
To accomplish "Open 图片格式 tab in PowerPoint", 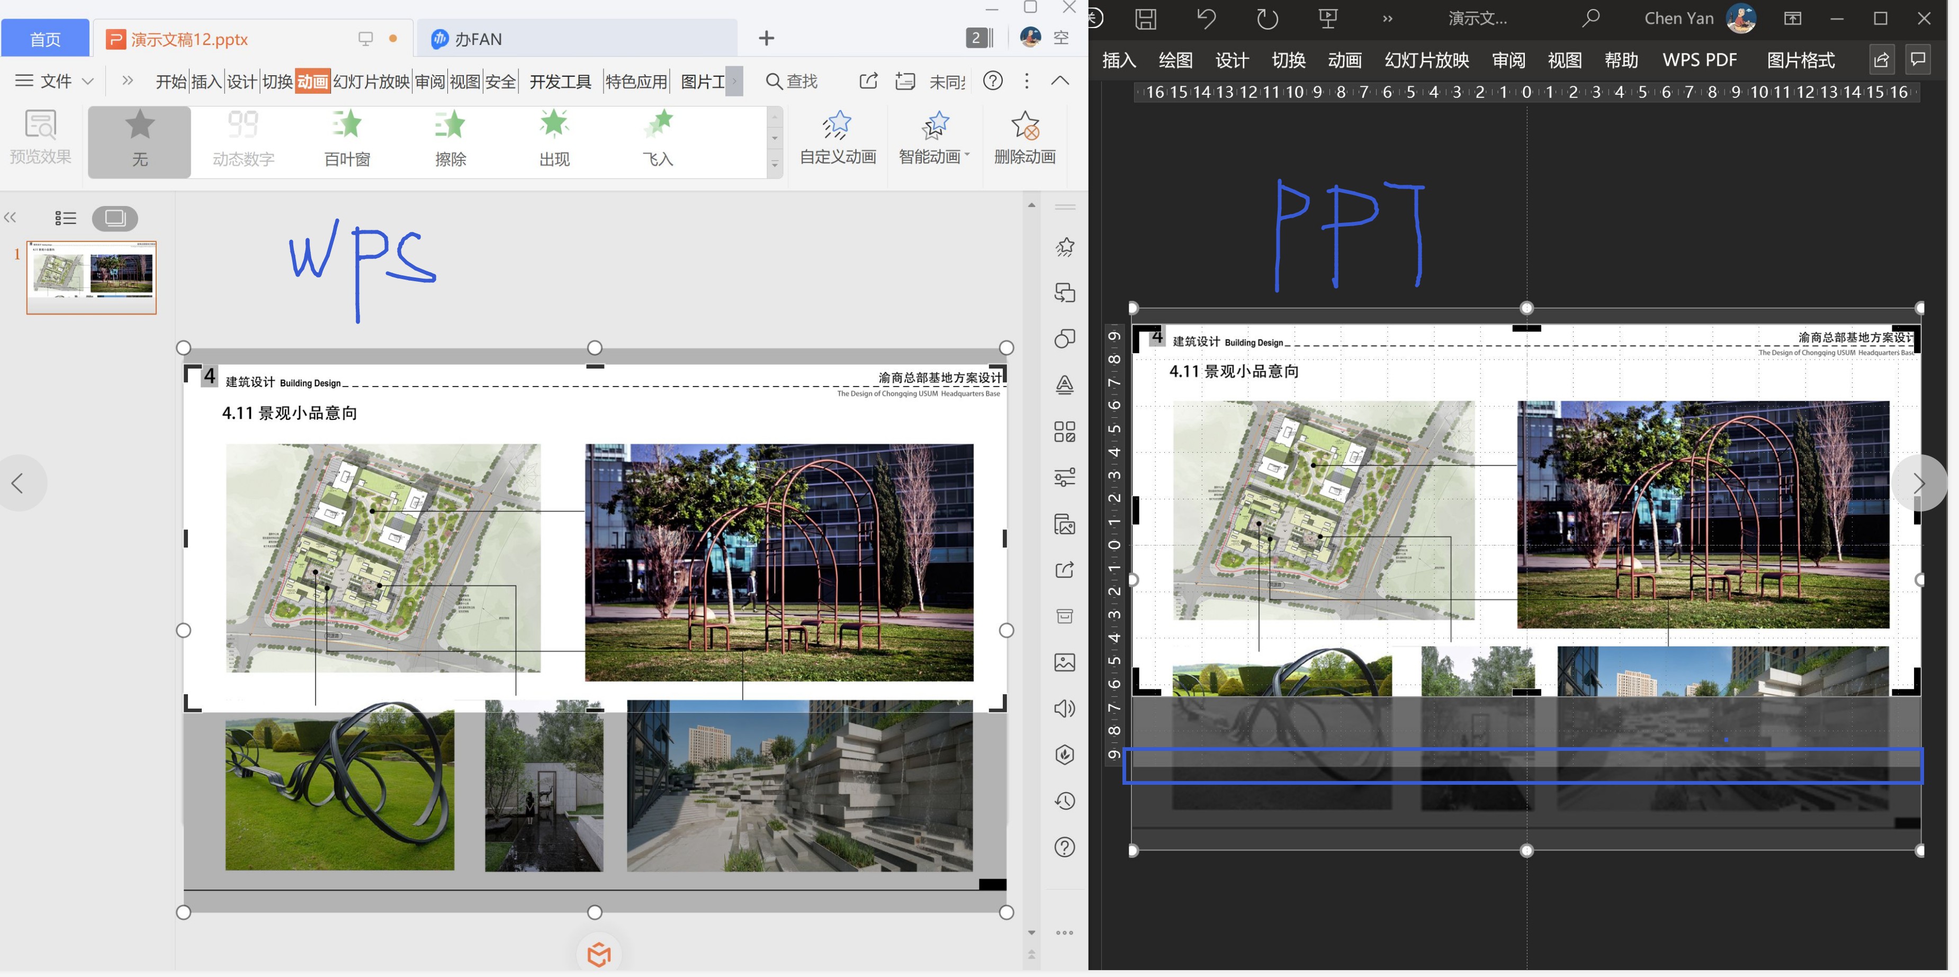I will tap(1800, 60).
